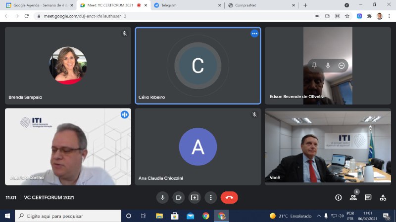This screenshot has height=222, width=396.
Task: Open the Activities panel icon
Action: point(383,197)
